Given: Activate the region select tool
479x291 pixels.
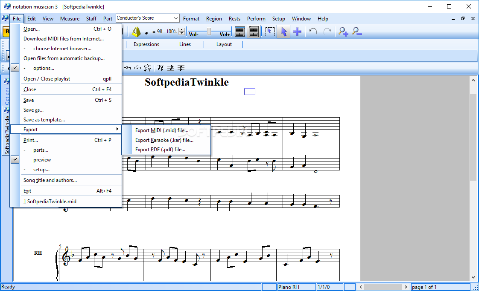Looking at the screenshot, I should point(270,32).
